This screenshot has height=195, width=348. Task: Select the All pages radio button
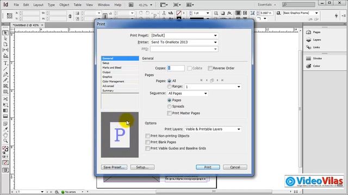click(169, 81)
